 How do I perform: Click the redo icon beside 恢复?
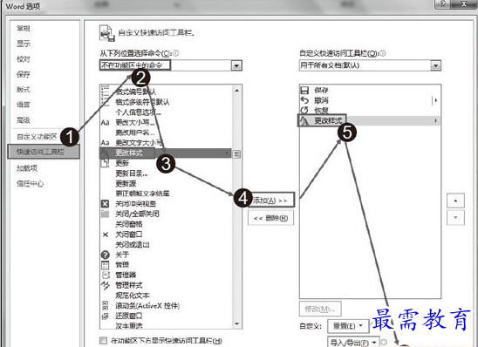[x=304, y=110]
